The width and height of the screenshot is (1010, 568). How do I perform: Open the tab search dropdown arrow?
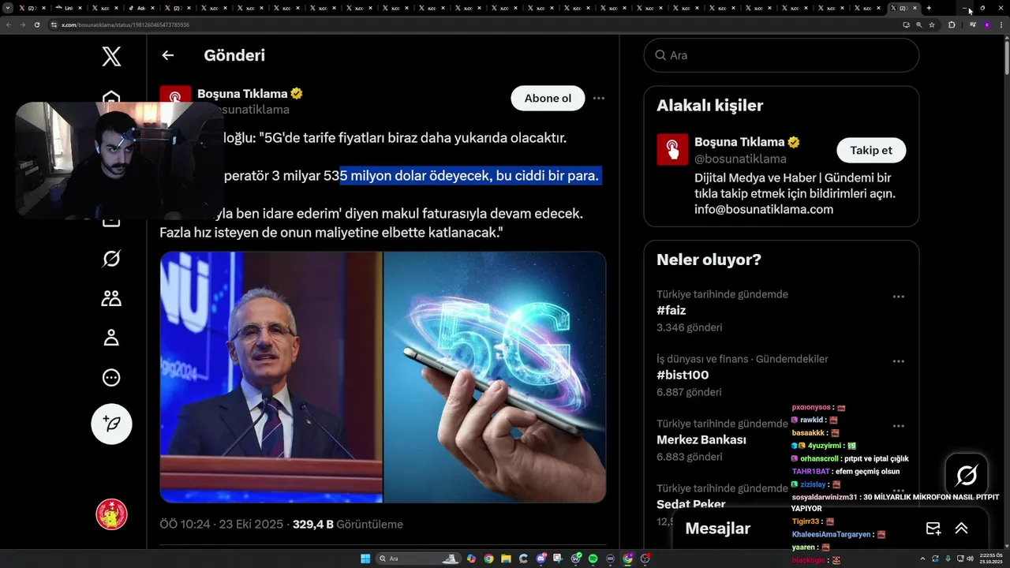(8, 8)
